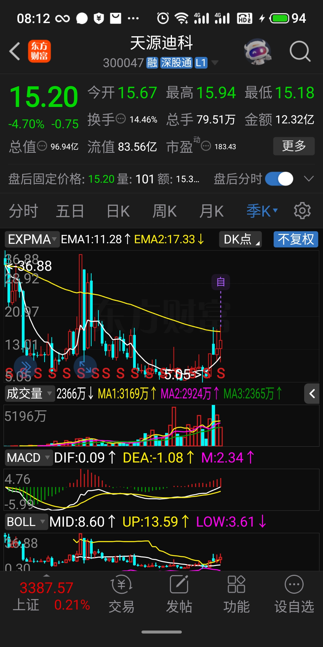This screenshot has height=647, width=323.
Task: Open the MACD indicator dropdown
Action: point(29,458)
